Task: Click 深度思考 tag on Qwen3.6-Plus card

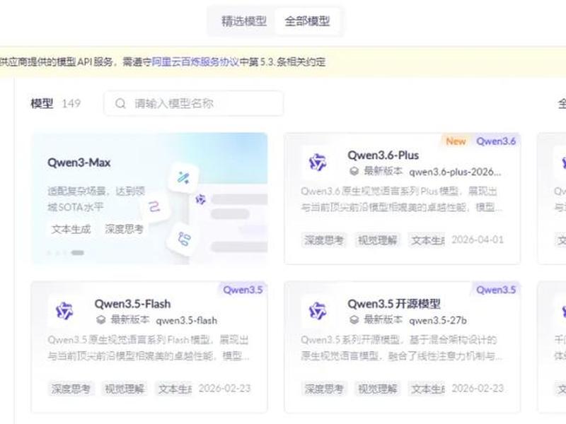Action: [324, 240]
